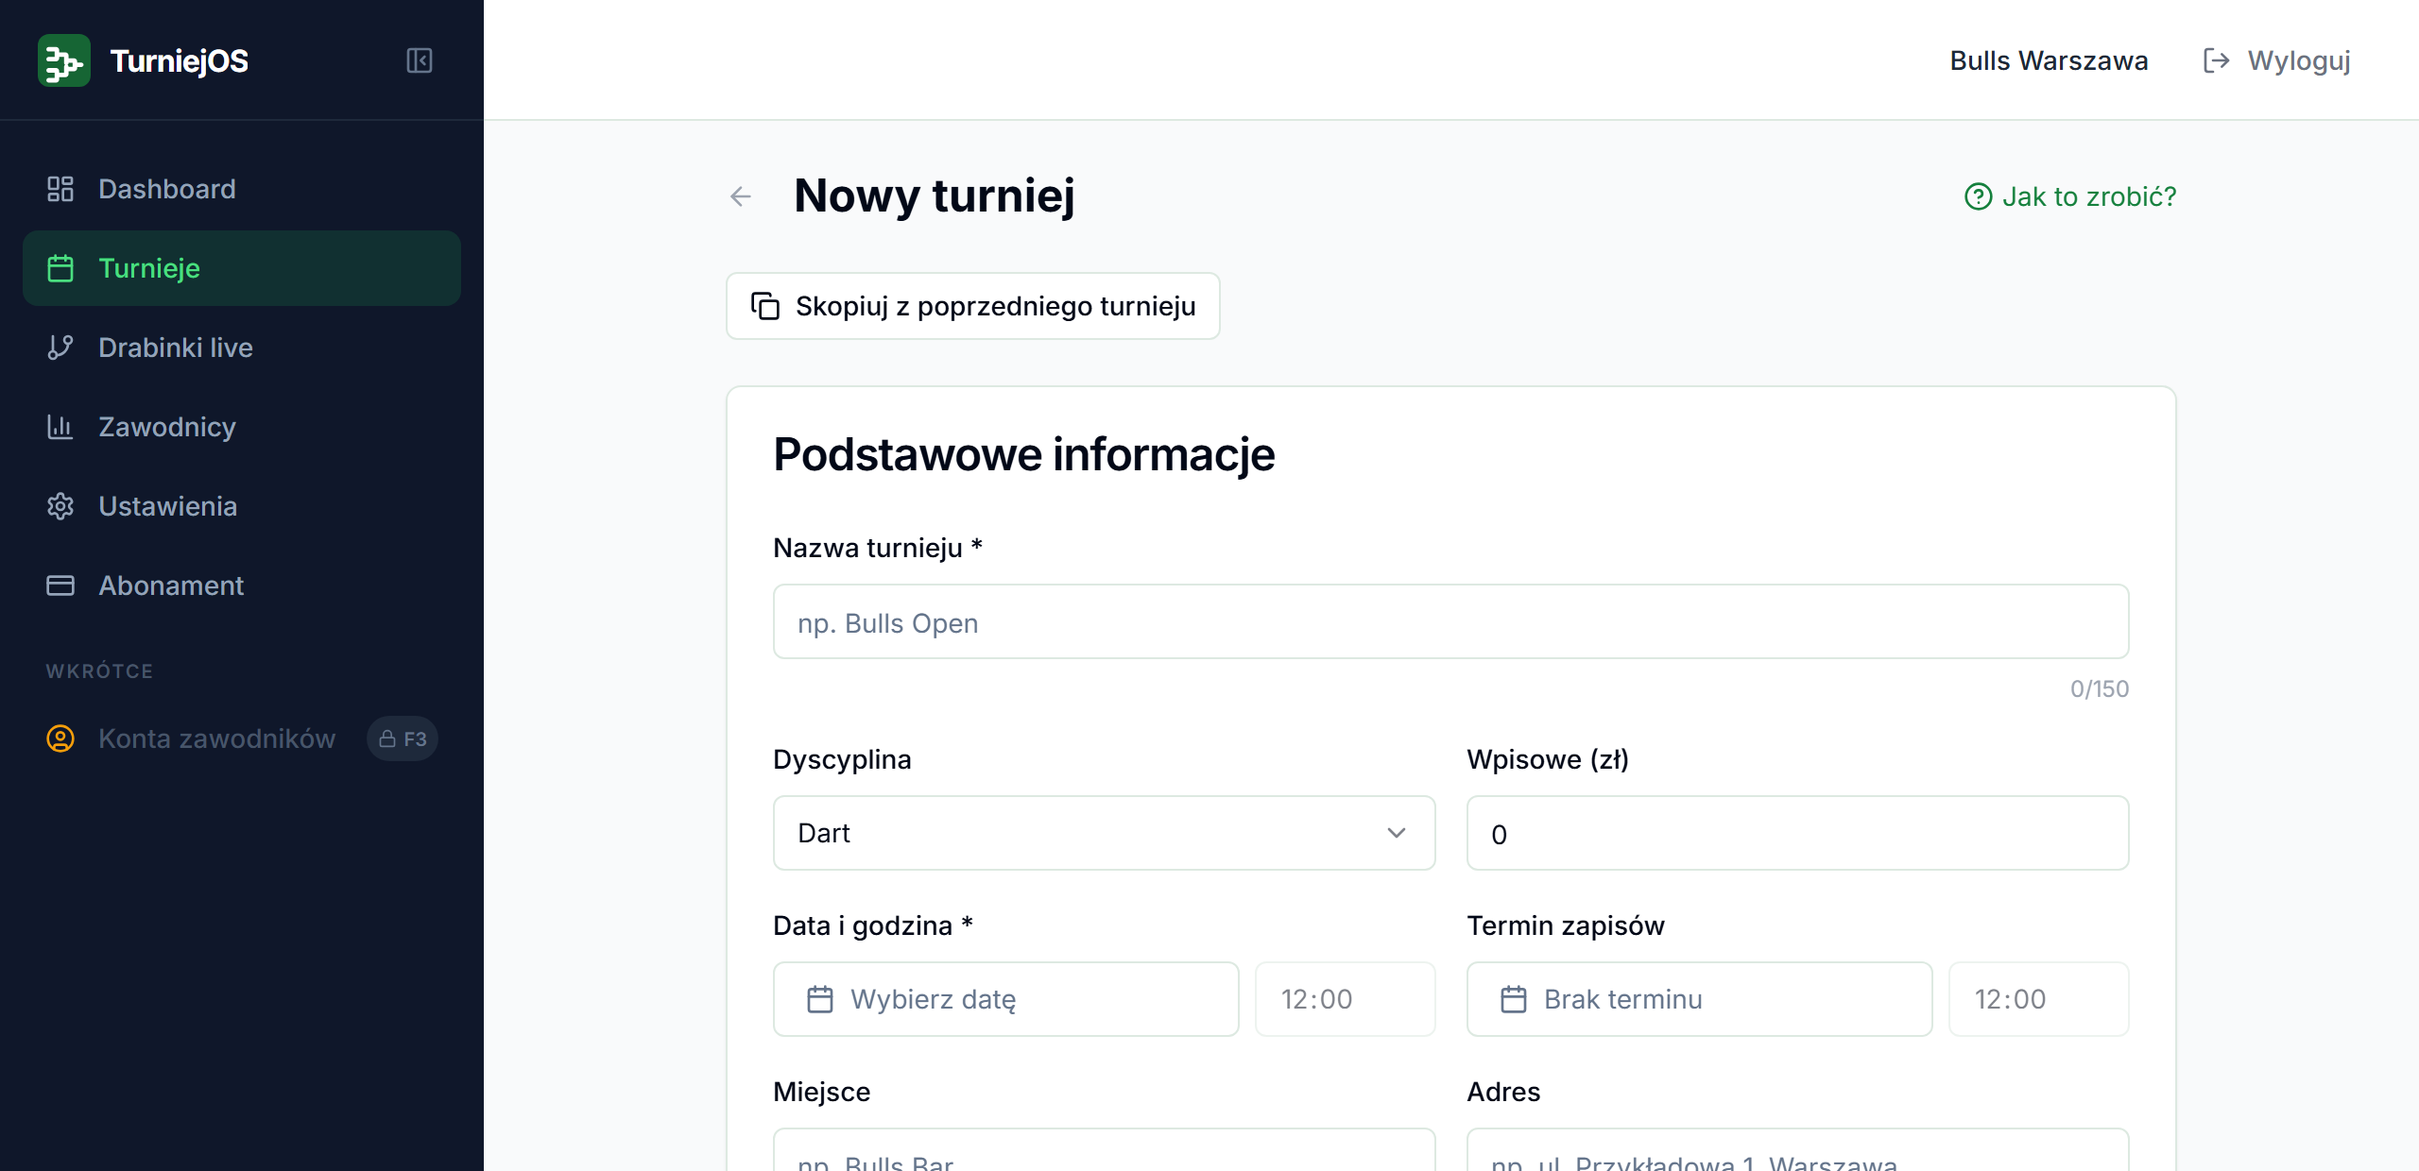Screen dimensions: 2419x1171
Task: Click the TurniejOS logo icon
Action: (x=64, y=60)
